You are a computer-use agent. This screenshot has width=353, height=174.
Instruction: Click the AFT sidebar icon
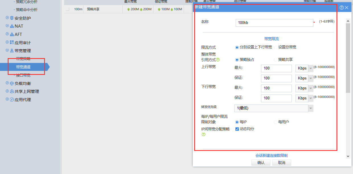click(x=12, y=34)
